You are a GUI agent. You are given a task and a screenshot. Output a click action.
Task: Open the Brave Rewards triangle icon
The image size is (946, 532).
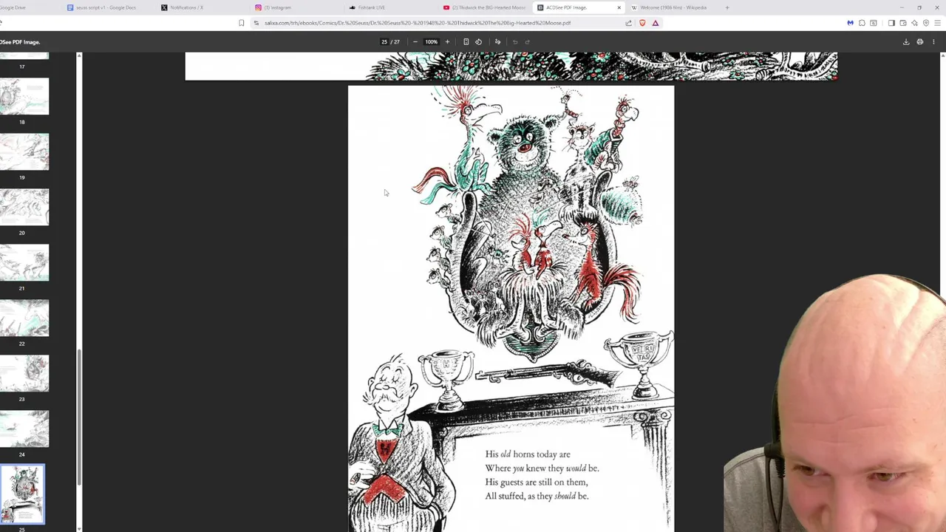[x=656, y=23]
